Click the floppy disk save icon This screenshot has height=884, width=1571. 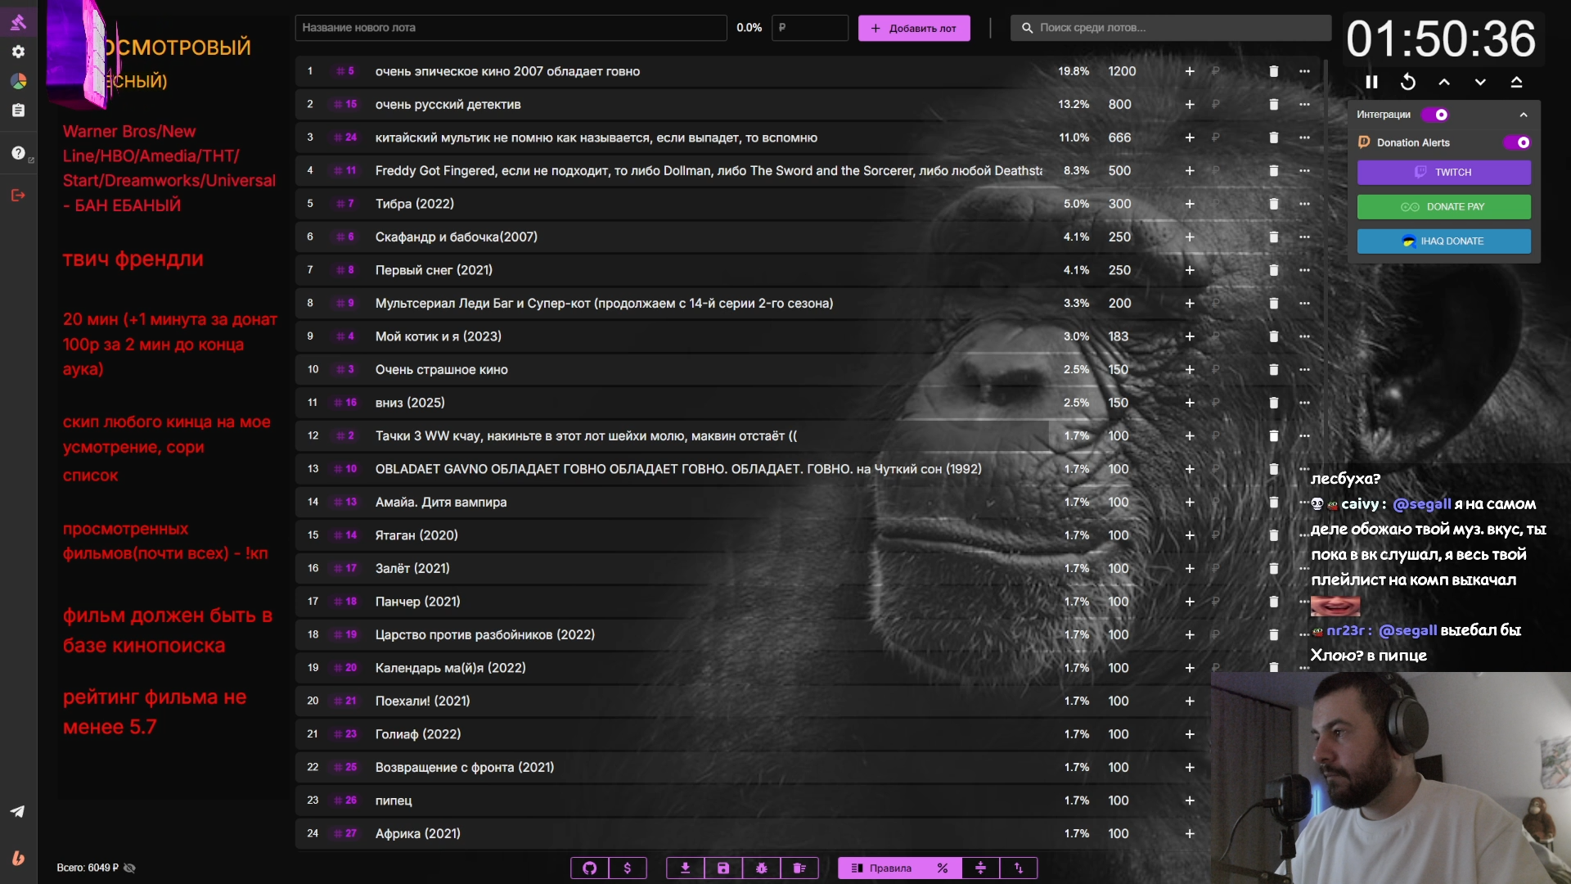click(x=723, y=868)
